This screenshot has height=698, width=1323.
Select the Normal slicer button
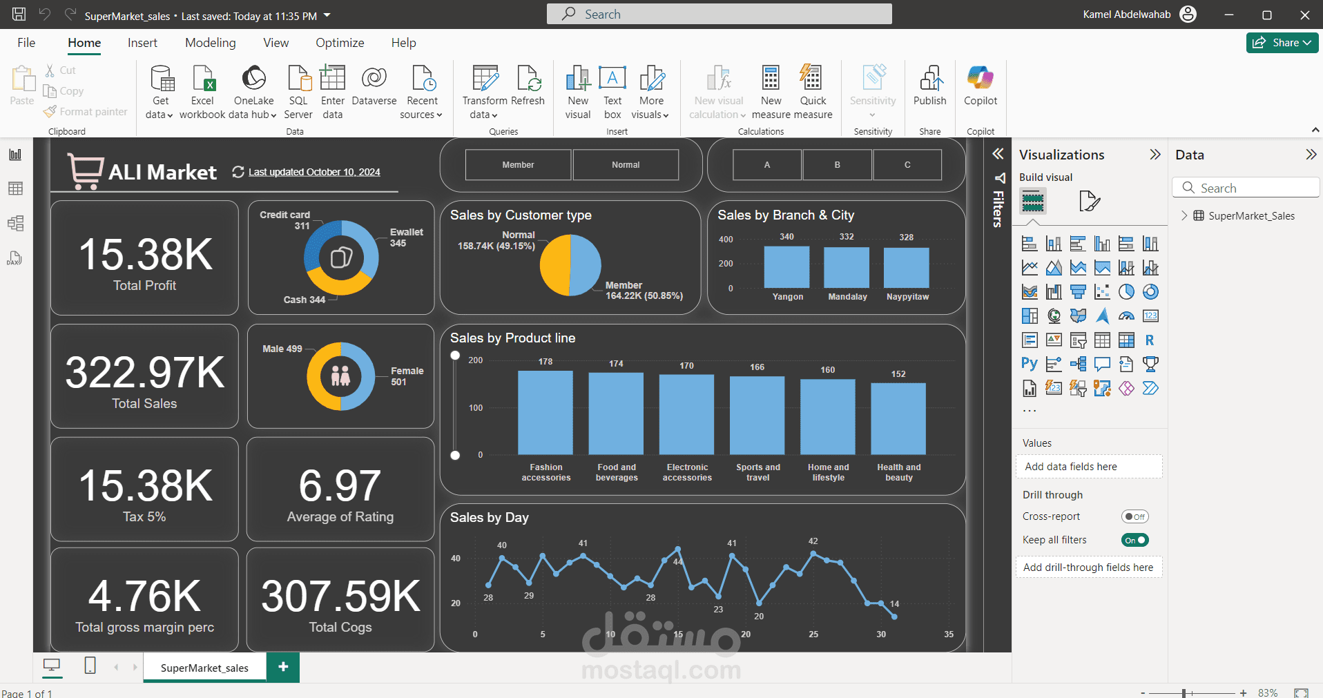626,165
